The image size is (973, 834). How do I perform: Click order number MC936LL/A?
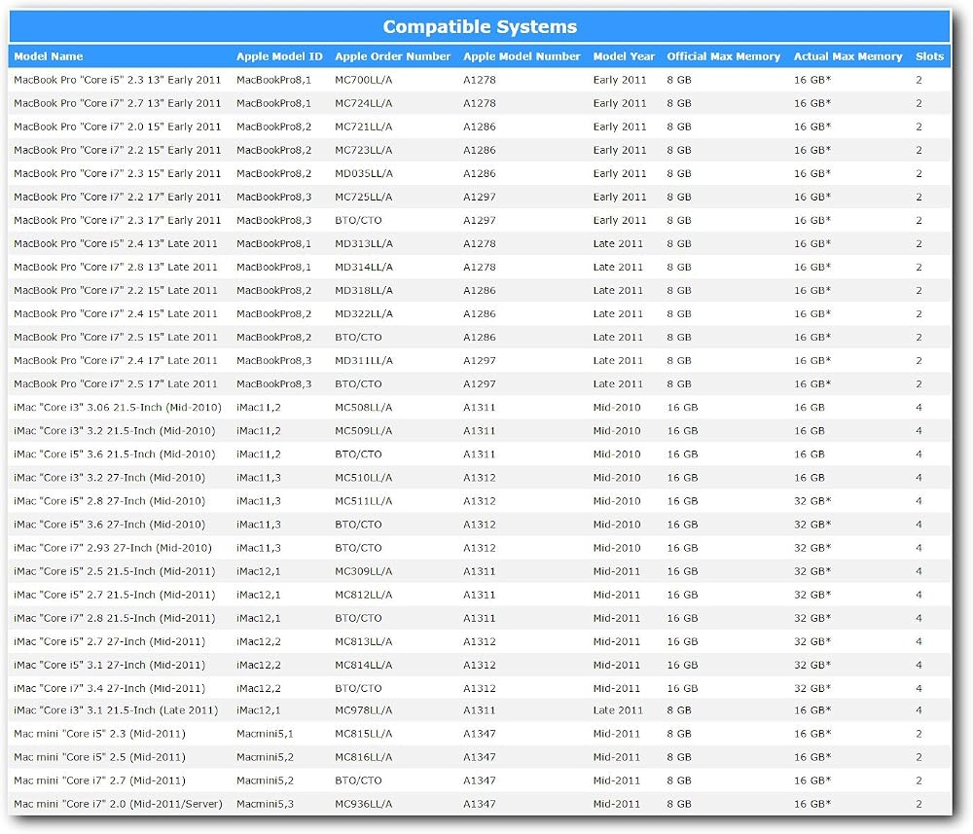(364, 804)
